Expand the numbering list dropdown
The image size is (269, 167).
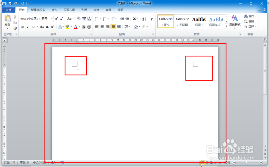[x=109, y=19]
